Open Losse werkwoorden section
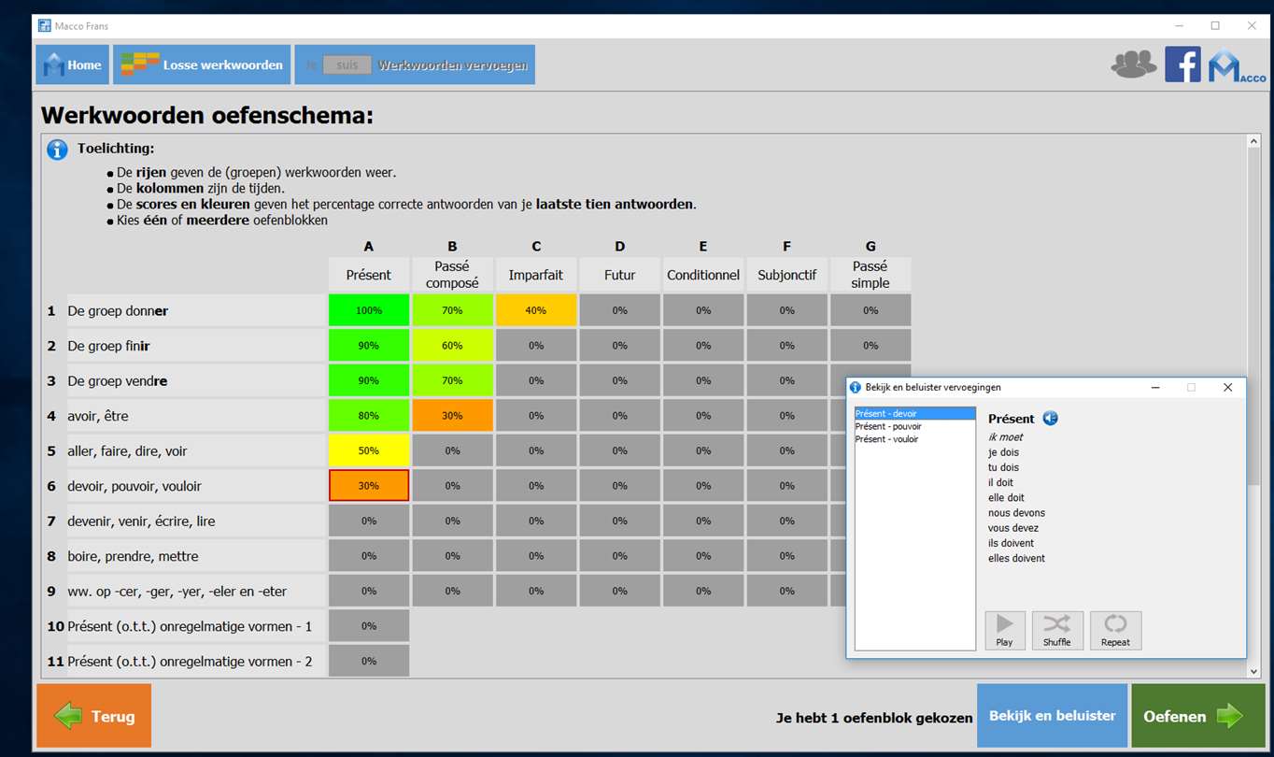The width and height of the screenshot is (1274, 757). click(x=203, y=65)
